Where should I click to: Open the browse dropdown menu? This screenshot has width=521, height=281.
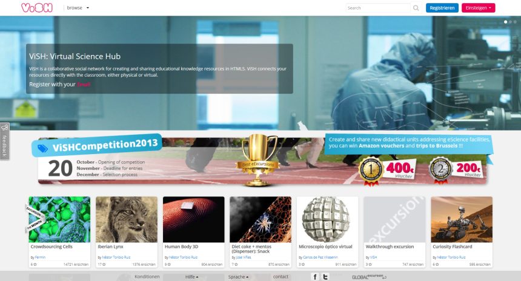(78, 8)
